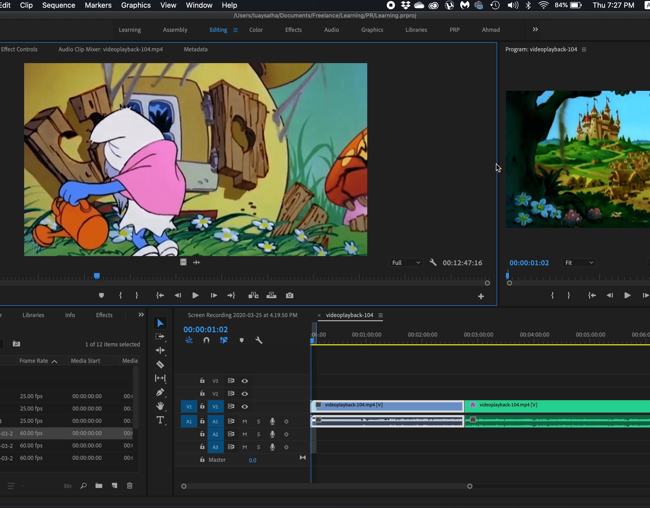650x508 pixels.
Task: Go to Out point in Source monitor
Action: tap(231, 295)
